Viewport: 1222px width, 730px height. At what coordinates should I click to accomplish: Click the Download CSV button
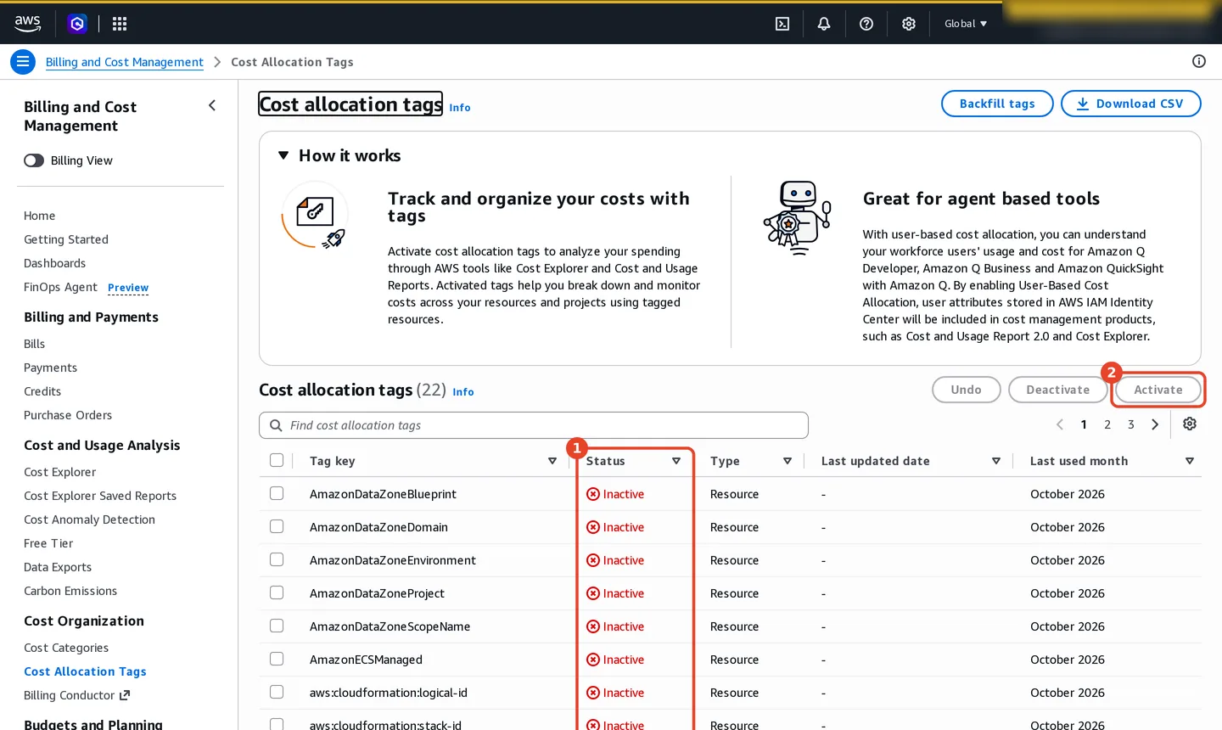pos(1131,104)
